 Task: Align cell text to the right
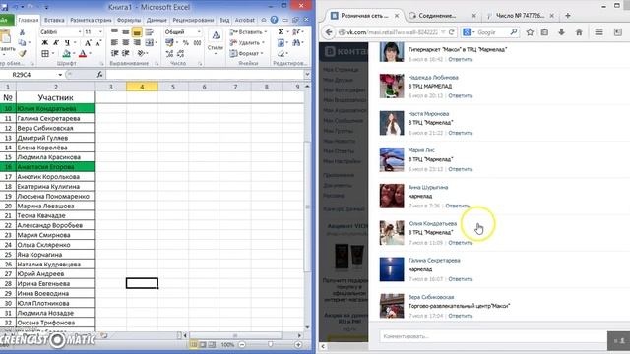pyautogui.click(x=137, y=42)
